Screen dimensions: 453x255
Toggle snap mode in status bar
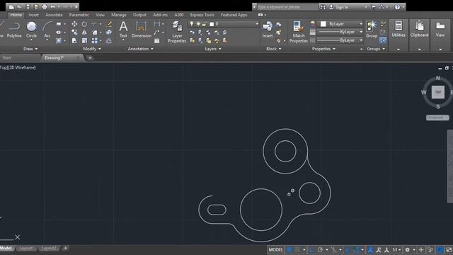point(297,249)
